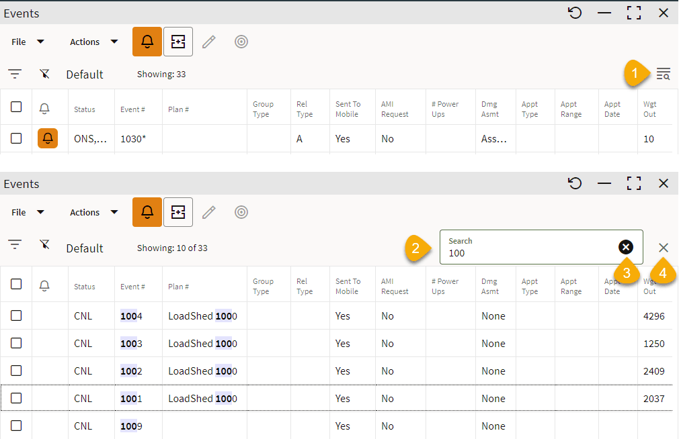Maximize the bottom Events window
Screen dimensions: 679x439
[633, 183]
